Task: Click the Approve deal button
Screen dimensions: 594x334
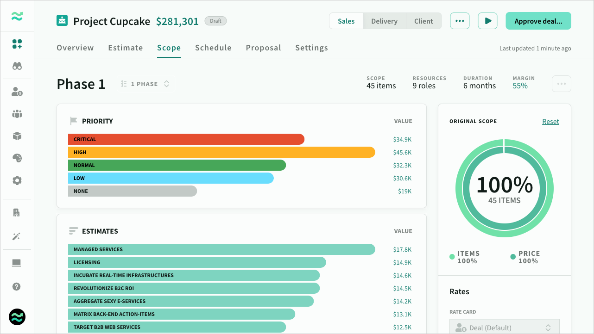Action: (x=538, y=21)
